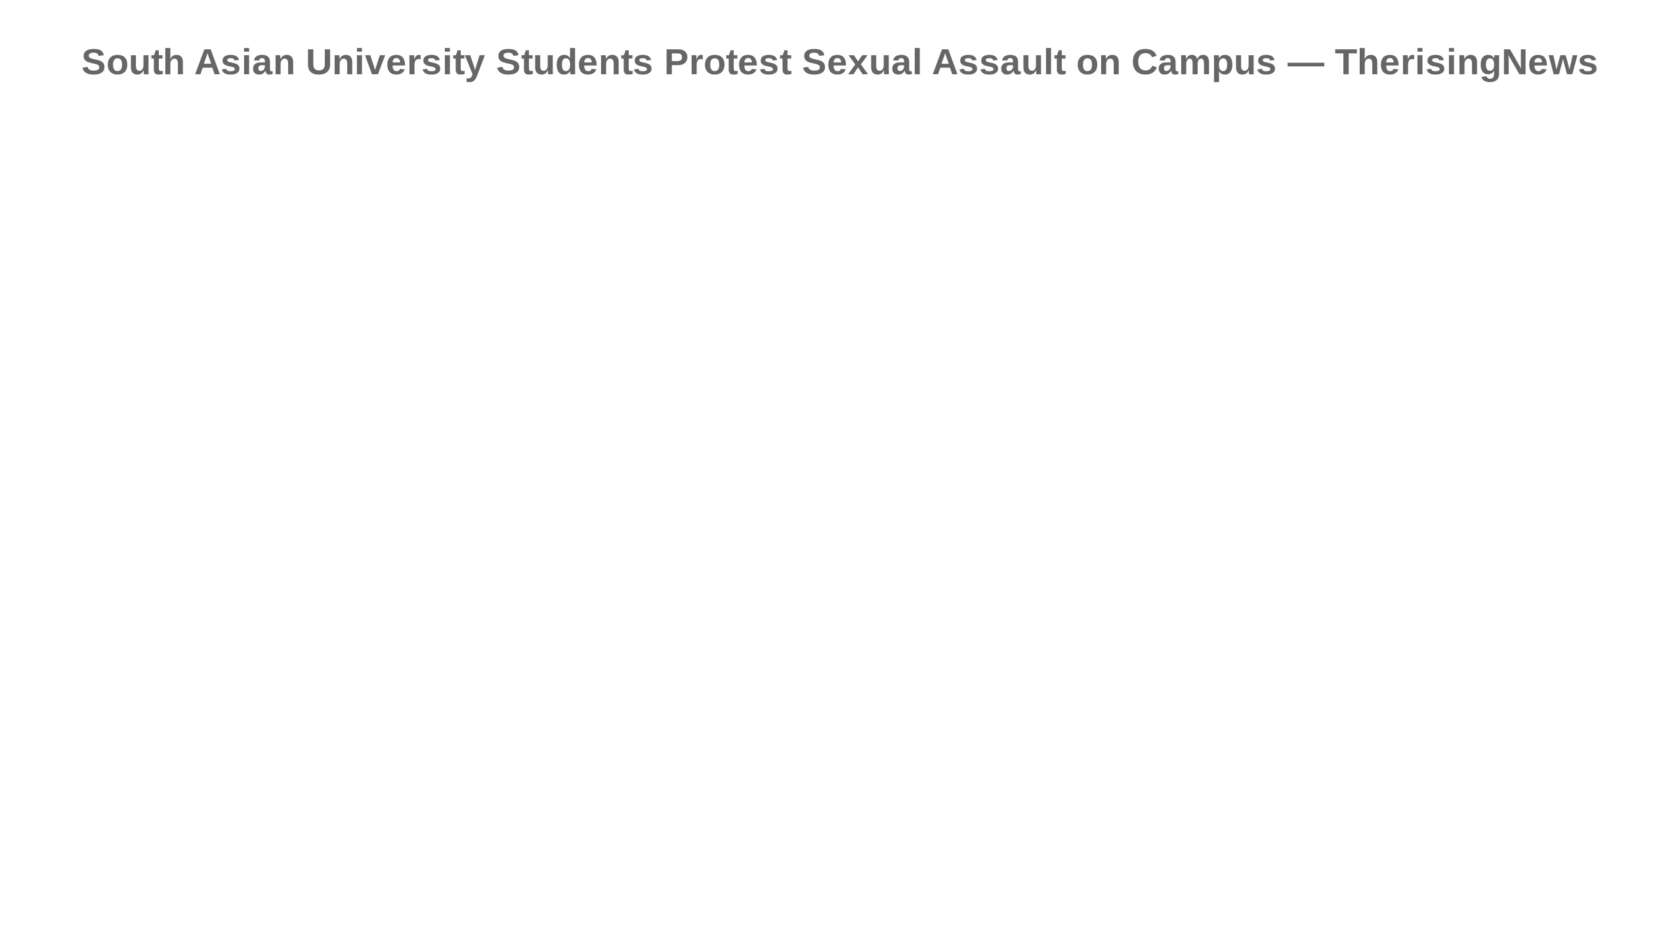
Task: Click the word "Protest" in the headline
Action: pos(727,63)
